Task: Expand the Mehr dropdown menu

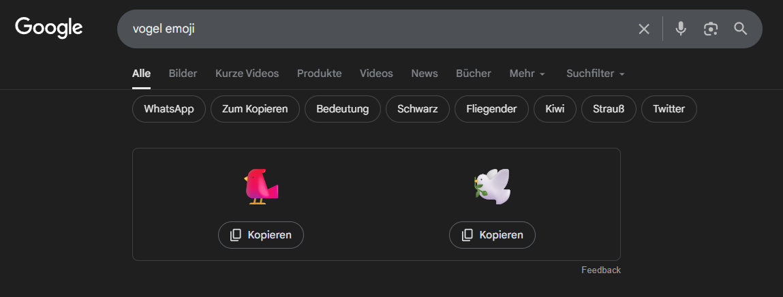Action: click(x=527, y=74)
